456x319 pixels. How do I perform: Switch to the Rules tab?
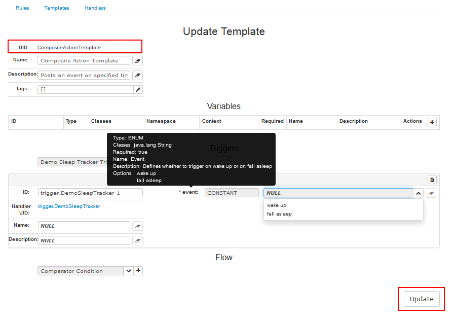[22, 8]
